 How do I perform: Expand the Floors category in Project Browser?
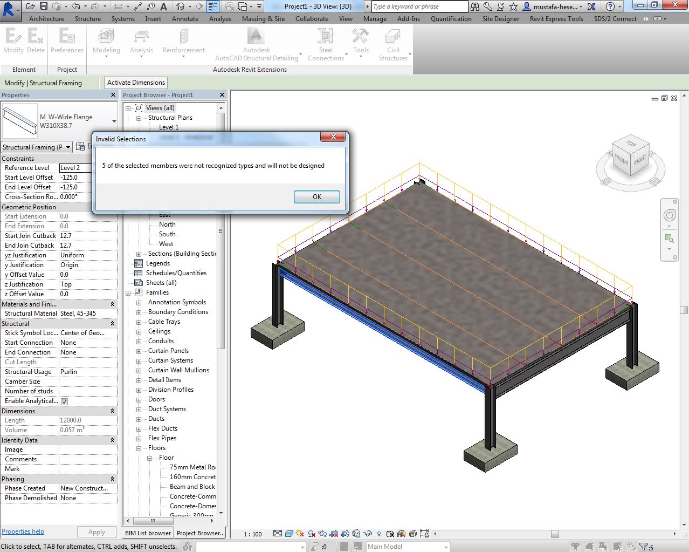139,447
